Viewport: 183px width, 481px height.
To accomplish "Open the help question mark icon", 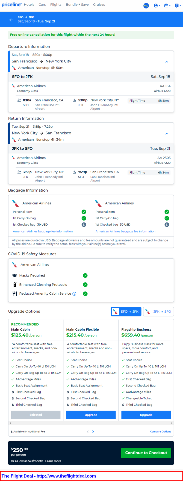I will tap(178, 5).
